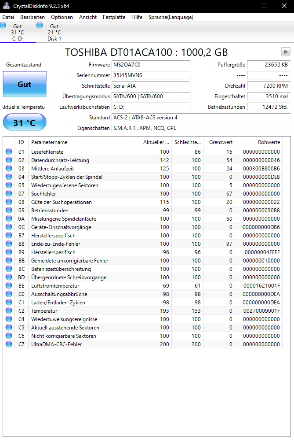Click status icon for Misslungene Spindelanläufe
The width and height of the screenshot is (294, 440).
pos(9,218)
